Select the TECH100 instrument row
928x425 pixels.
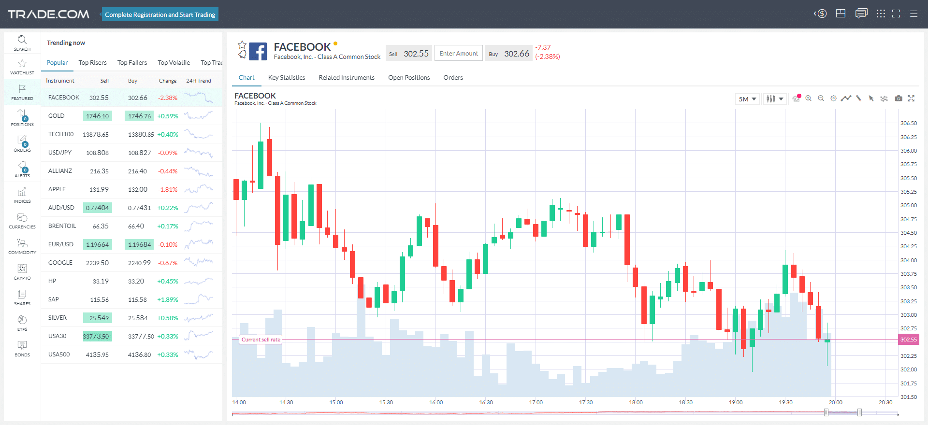(131, 134)
